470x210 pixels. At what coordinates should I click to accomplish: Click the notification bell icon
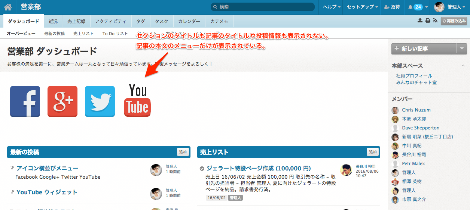pyautogui.click(x=410, y=7)
